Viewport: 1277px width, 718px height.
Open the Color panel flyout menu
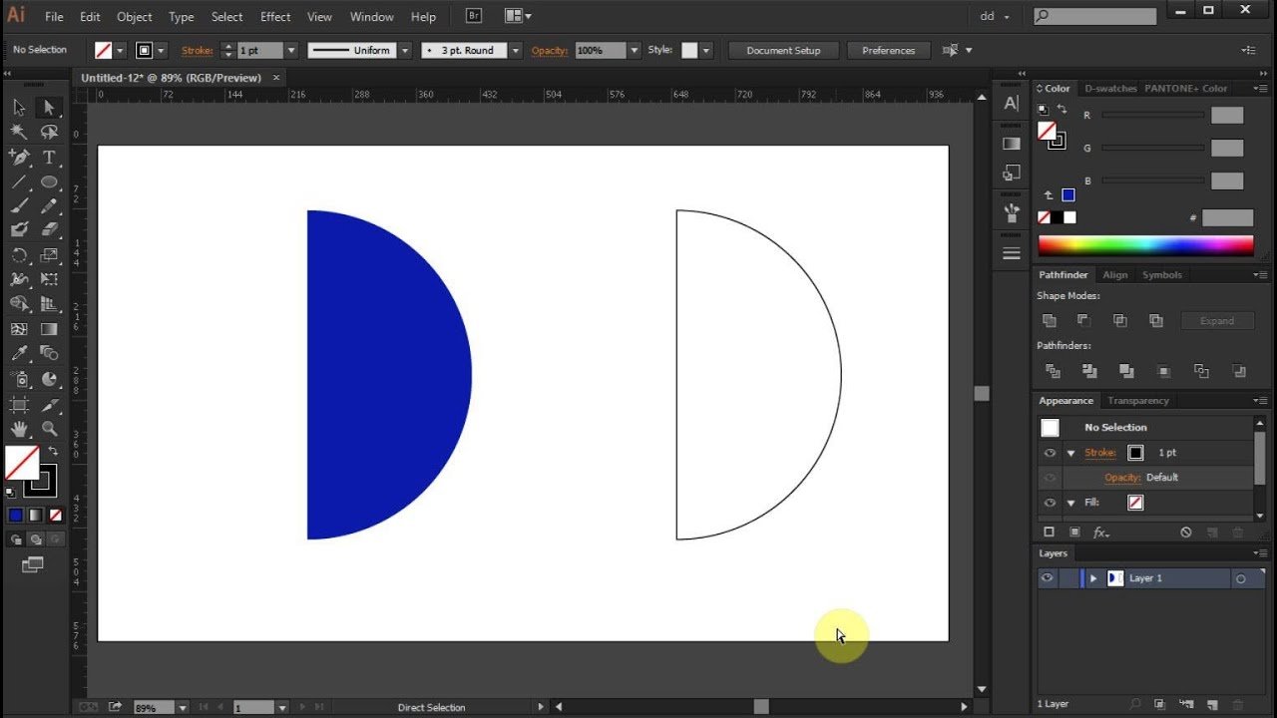[1258, 89]
